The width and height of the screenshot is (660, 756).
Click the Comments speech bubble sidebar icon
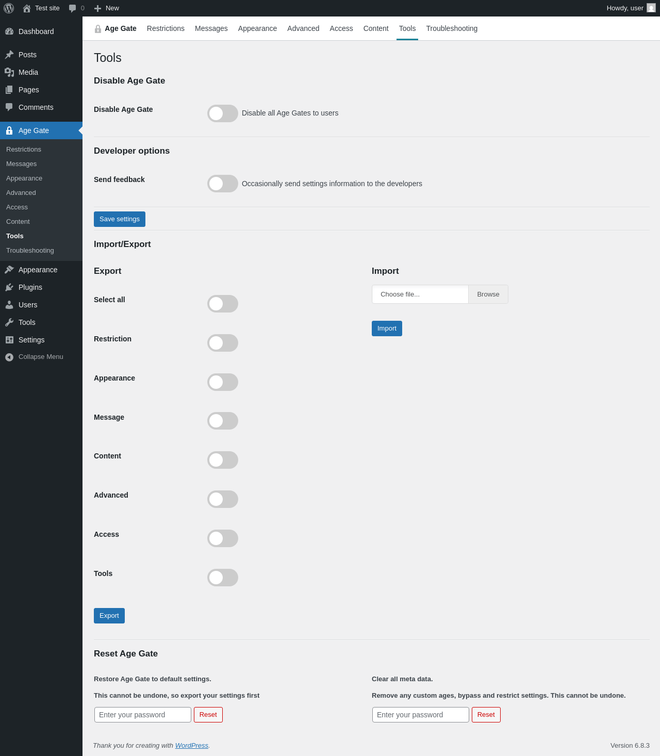(9, 107)
